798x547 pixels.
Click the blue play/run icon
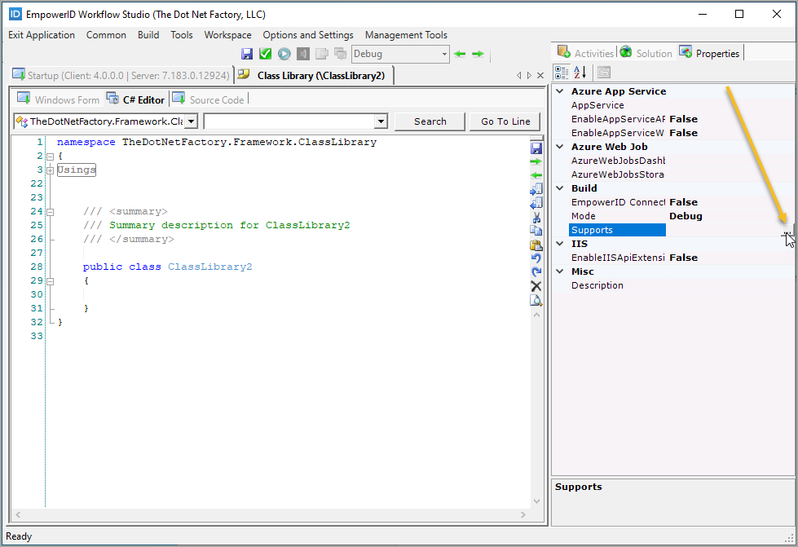click(284, 54)
